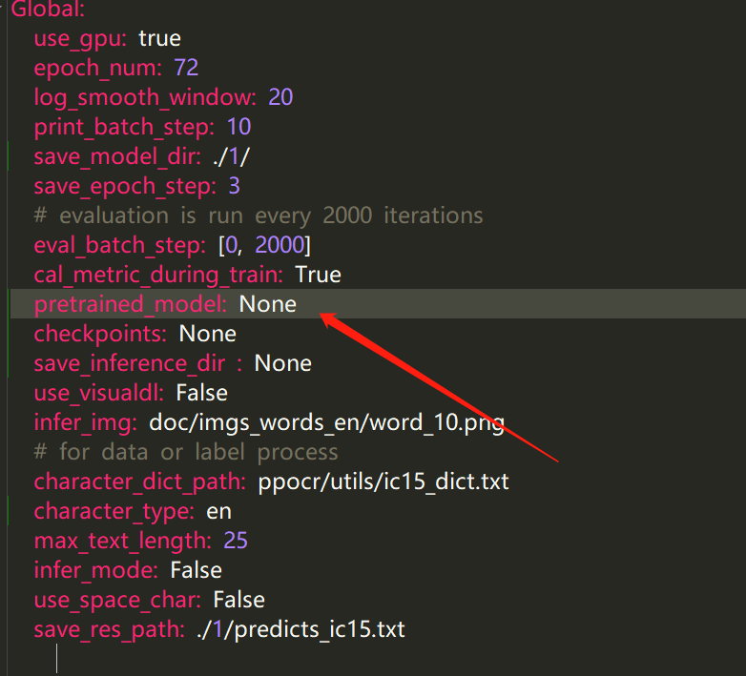Select the epoch_num value 72
Viewport: 746px width, 676px height.
(x=186, y=68)
